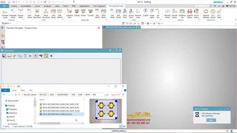The image size is (237, 133).
Task: Open the NX File menu
Action: click(x=4, y=6)
